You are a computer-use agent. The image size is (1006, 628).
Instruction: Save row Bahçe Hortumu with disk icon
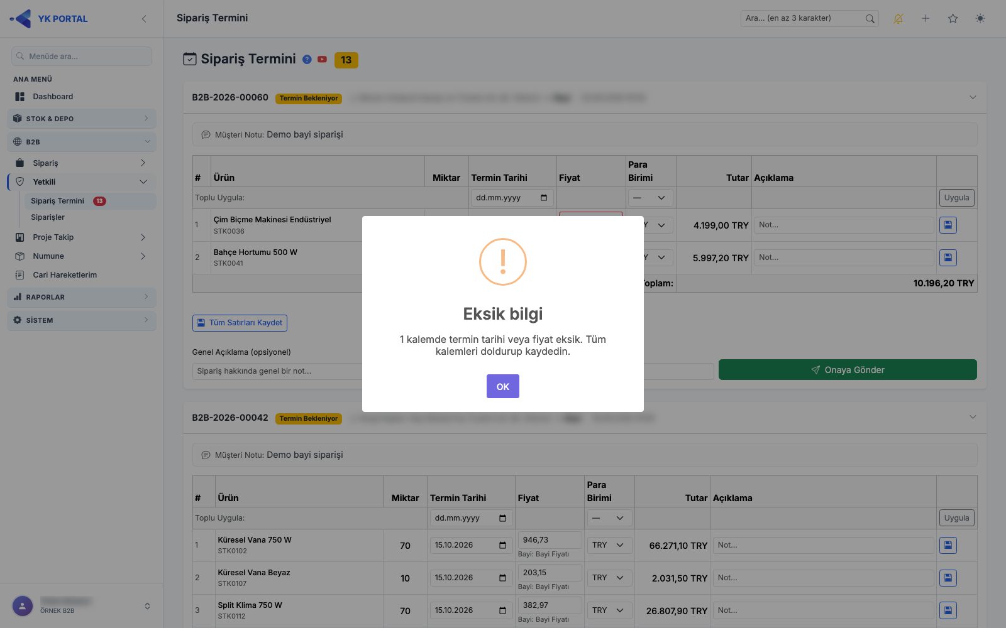pos(948,257)
